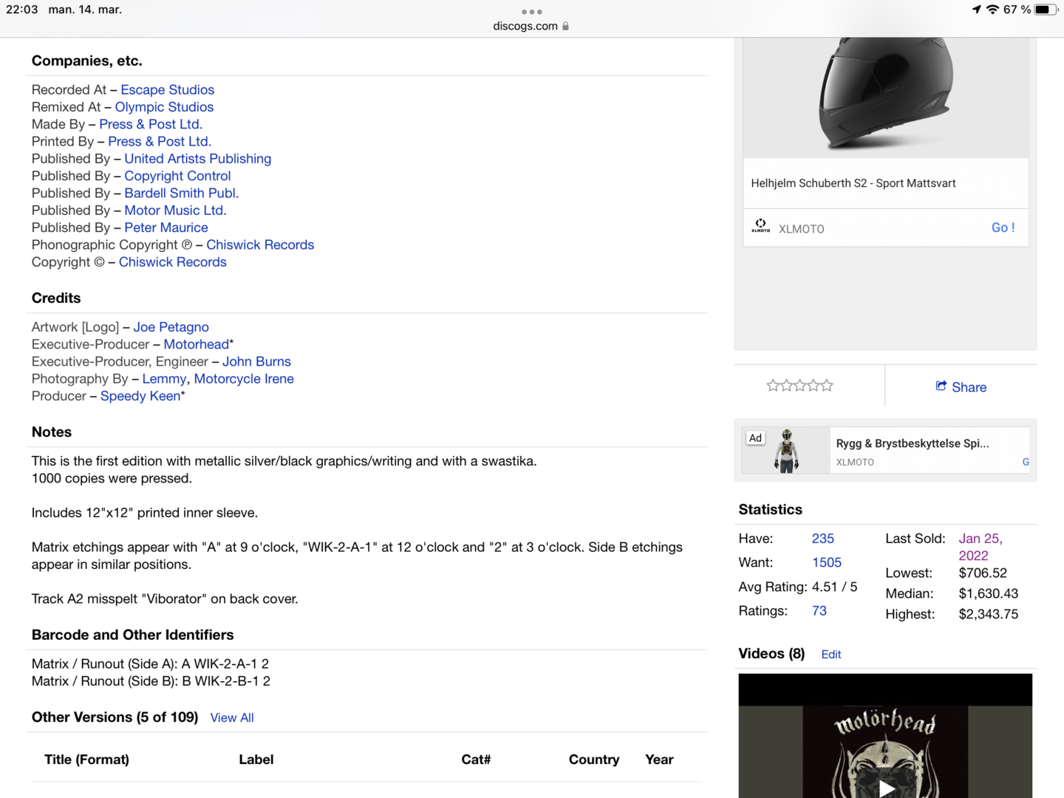Screen dimensions: 1064x798
Task: Click Edit next to Videos (8)
Action: [831, 655]
